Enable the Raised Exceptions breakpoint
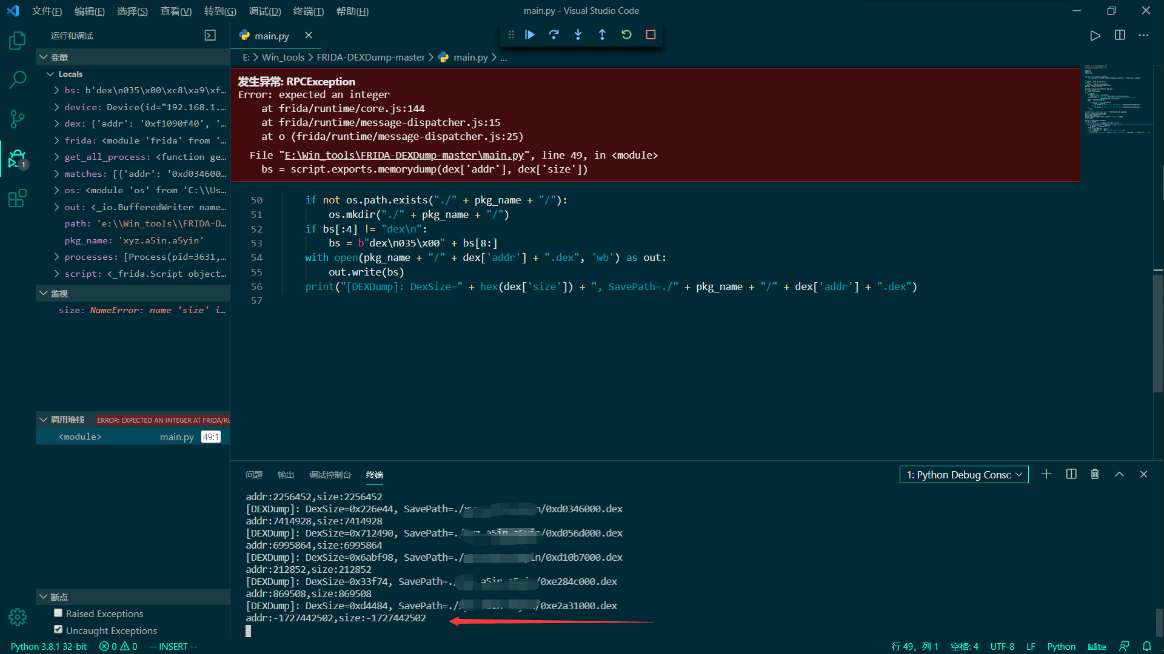This screenshot has height=654, width=1164. tap(58, 613)
